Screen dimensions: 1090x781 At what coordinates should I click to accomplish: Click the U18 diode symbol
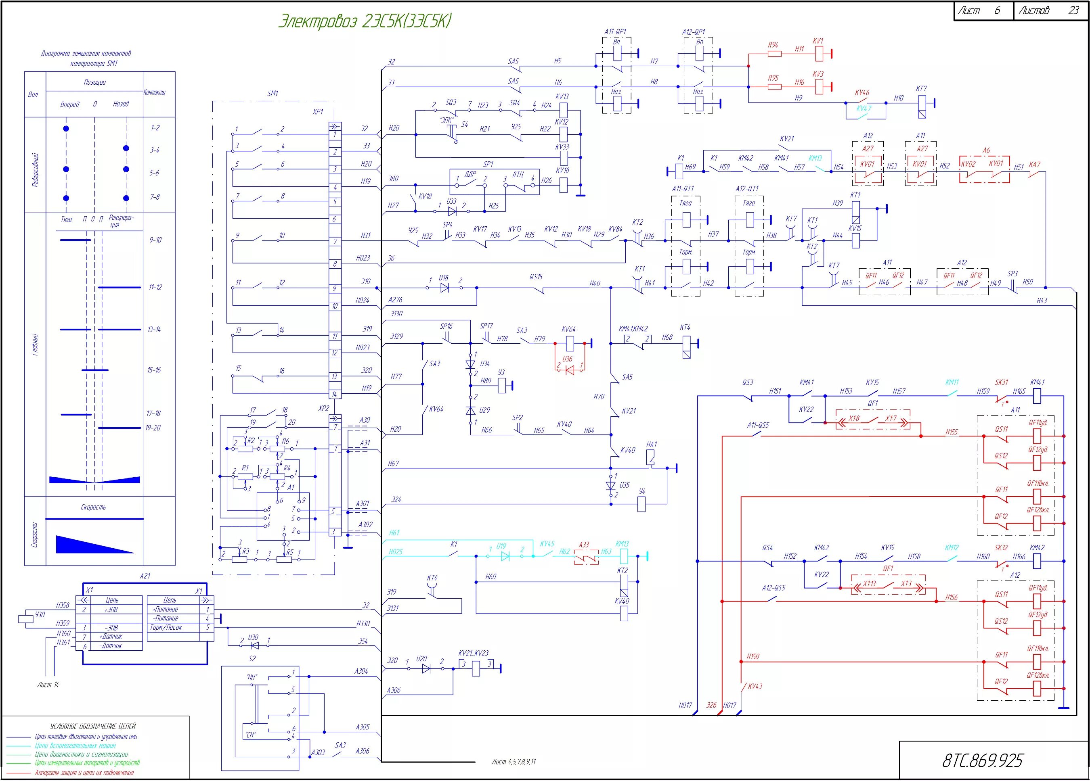[444, 288]
